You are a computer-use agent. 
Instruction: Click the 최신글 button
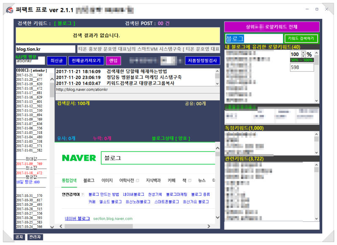[56, 61]
